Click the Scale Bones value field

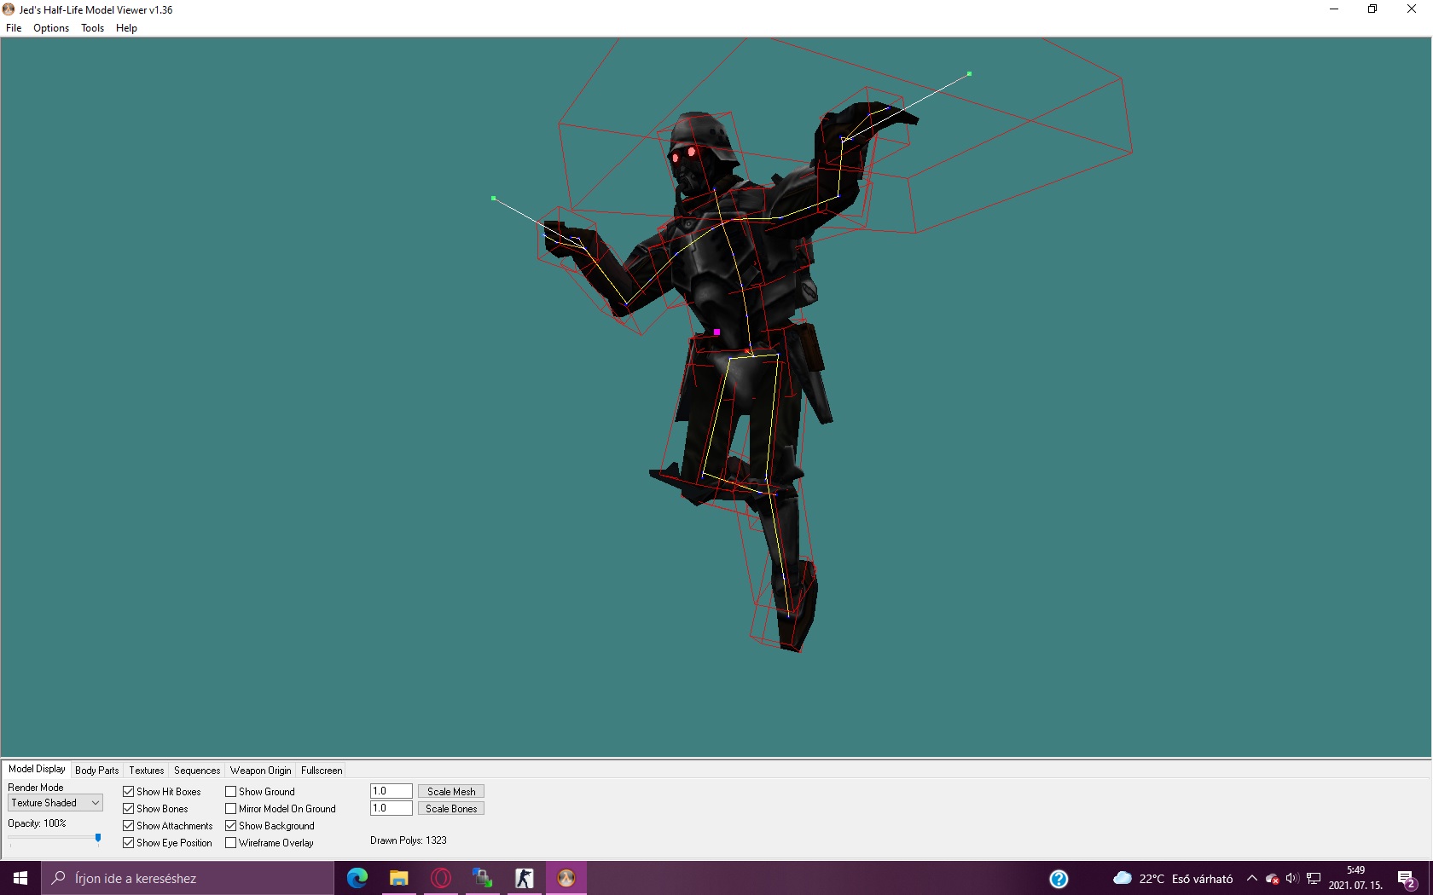tap(392, 808)
